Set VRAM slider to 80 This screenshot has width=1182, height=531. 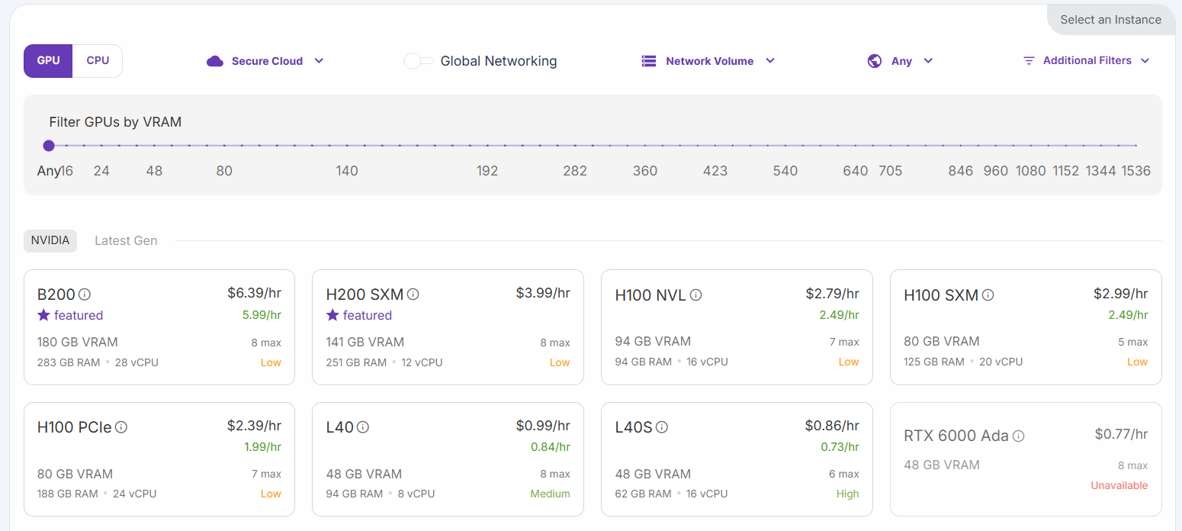click(x=224, y=145)
